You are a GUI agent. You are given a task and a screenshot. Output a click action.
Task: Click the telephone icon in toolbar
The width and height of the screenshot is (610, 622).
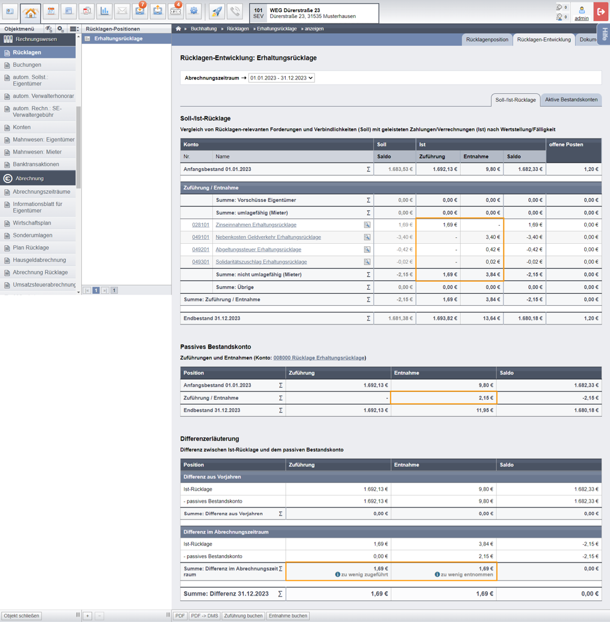[x=235, y=11]
